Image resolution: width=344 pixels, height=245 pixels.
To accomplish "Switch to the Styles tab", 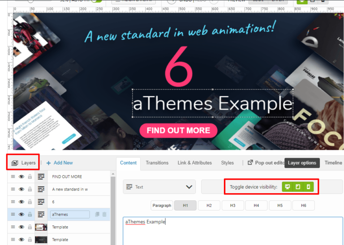I will tap(227, 163).
